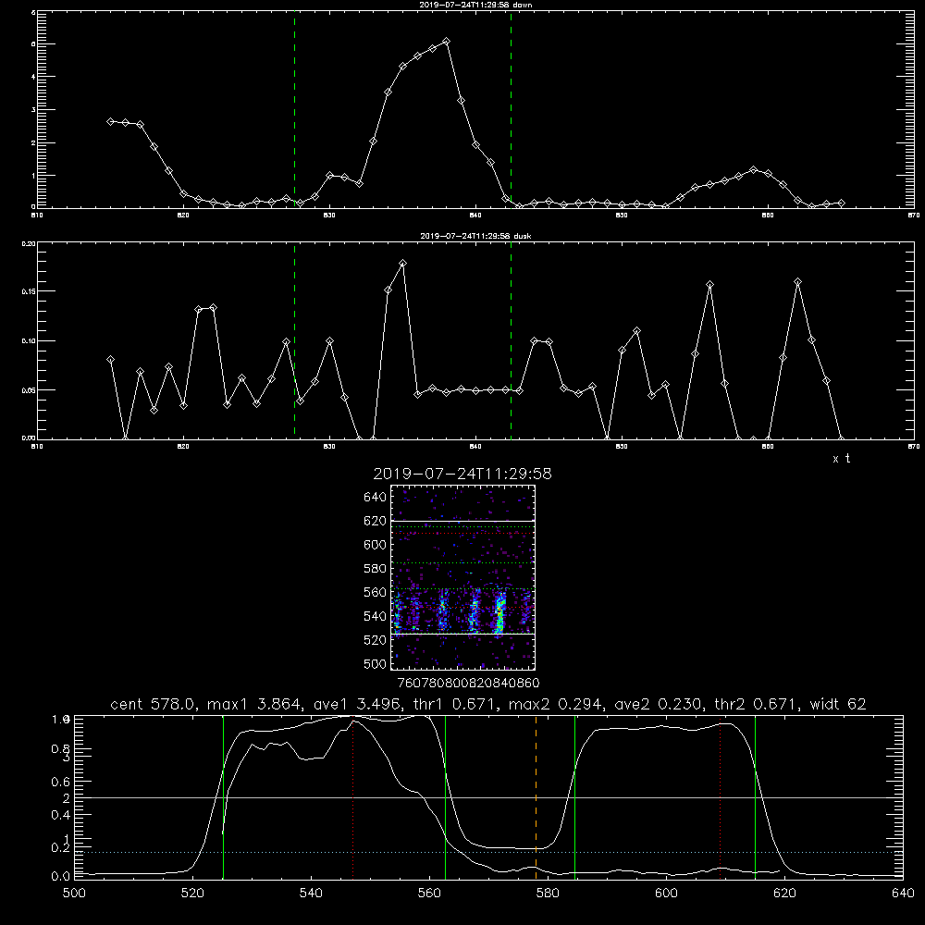Click the '640' label on bottom plot x-axis

(x=903, y=894)
